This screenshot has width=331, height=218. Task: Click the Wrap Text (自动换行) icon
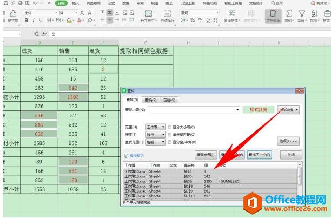point(167,16)
